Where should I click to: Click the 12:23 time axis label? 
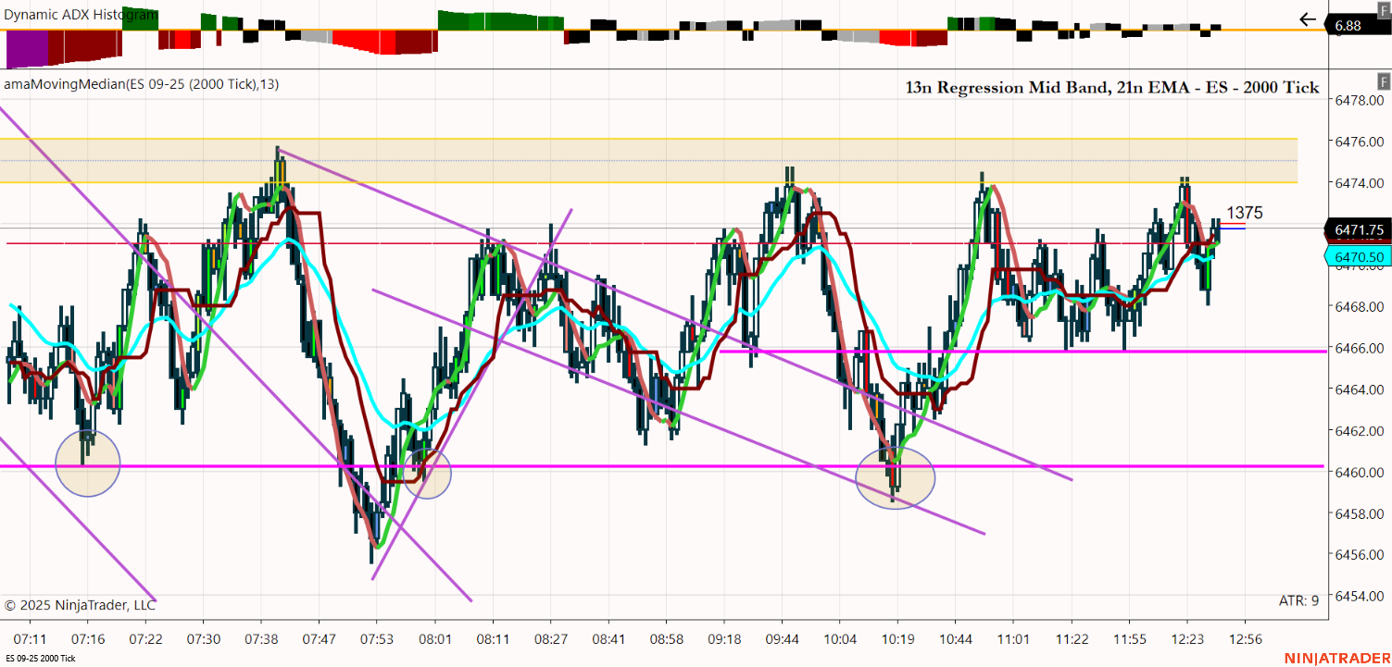[x=1187, y=639]
